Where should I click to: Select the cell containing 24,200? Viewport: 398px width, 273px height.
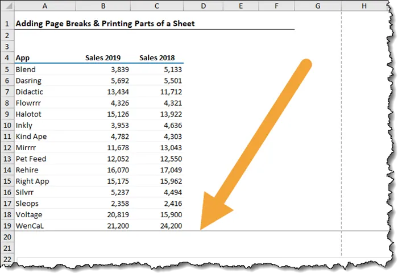pyautogui.click(x=171, y=226)
